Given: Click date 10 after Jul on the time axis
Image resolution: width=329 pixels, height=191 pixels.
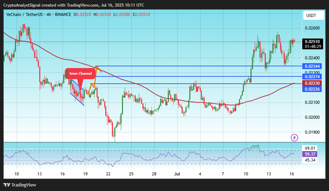Looking at the screenshot, I should click(246, 174).
